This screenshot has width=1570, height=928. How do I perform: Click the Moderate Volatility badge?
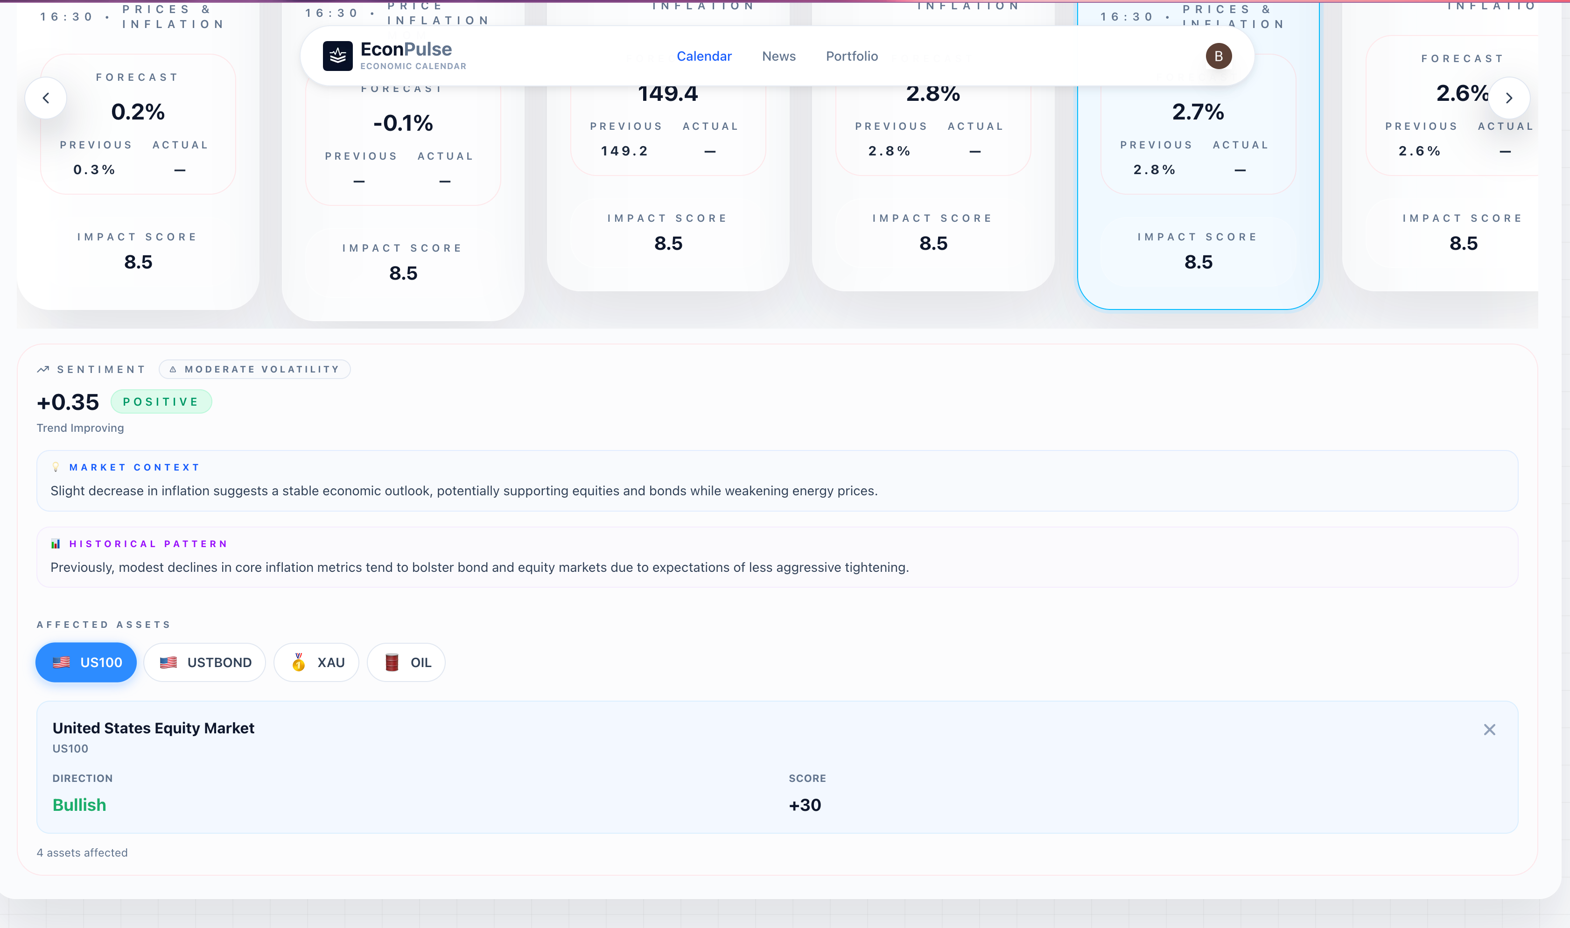click(254, 370)
